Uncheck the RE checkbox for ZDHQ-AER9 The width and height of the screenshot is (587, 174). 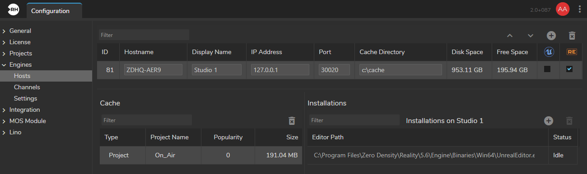point(569,69)
